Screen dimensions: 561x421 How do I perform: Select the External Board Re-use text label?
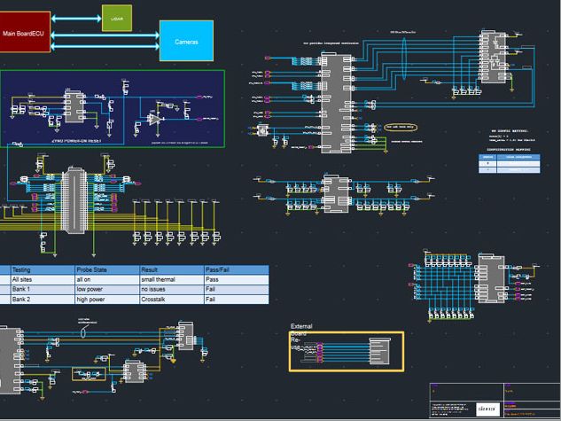pos(300,337)
